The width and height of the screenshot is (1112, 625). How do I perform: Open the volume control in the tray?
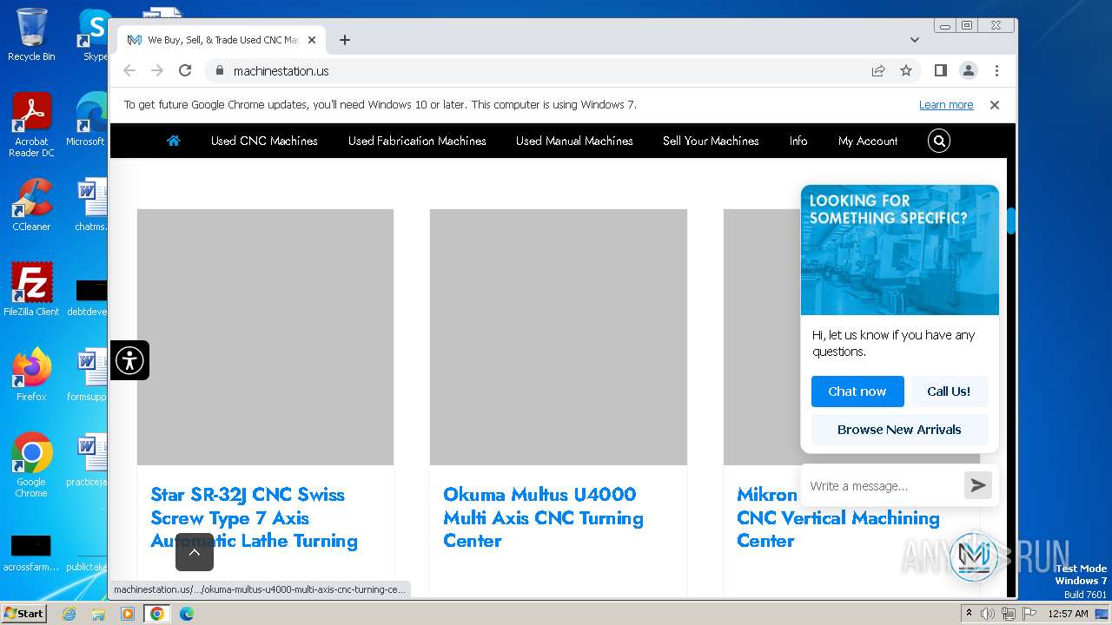(988, 614)
